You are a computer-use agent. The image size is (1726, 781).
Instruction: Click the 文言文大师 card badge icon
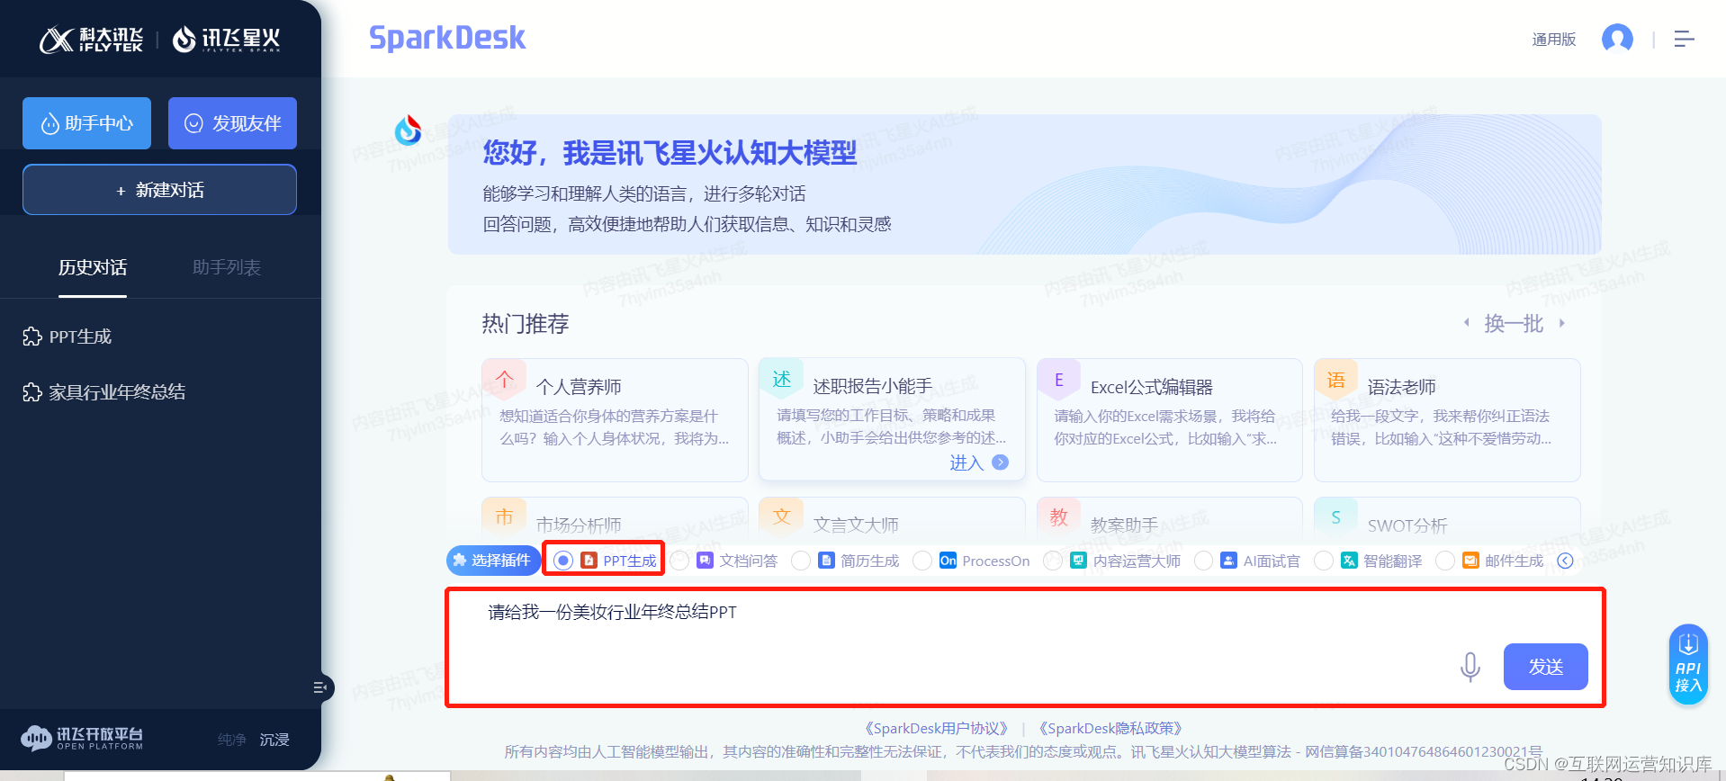[x=781, y=516]
